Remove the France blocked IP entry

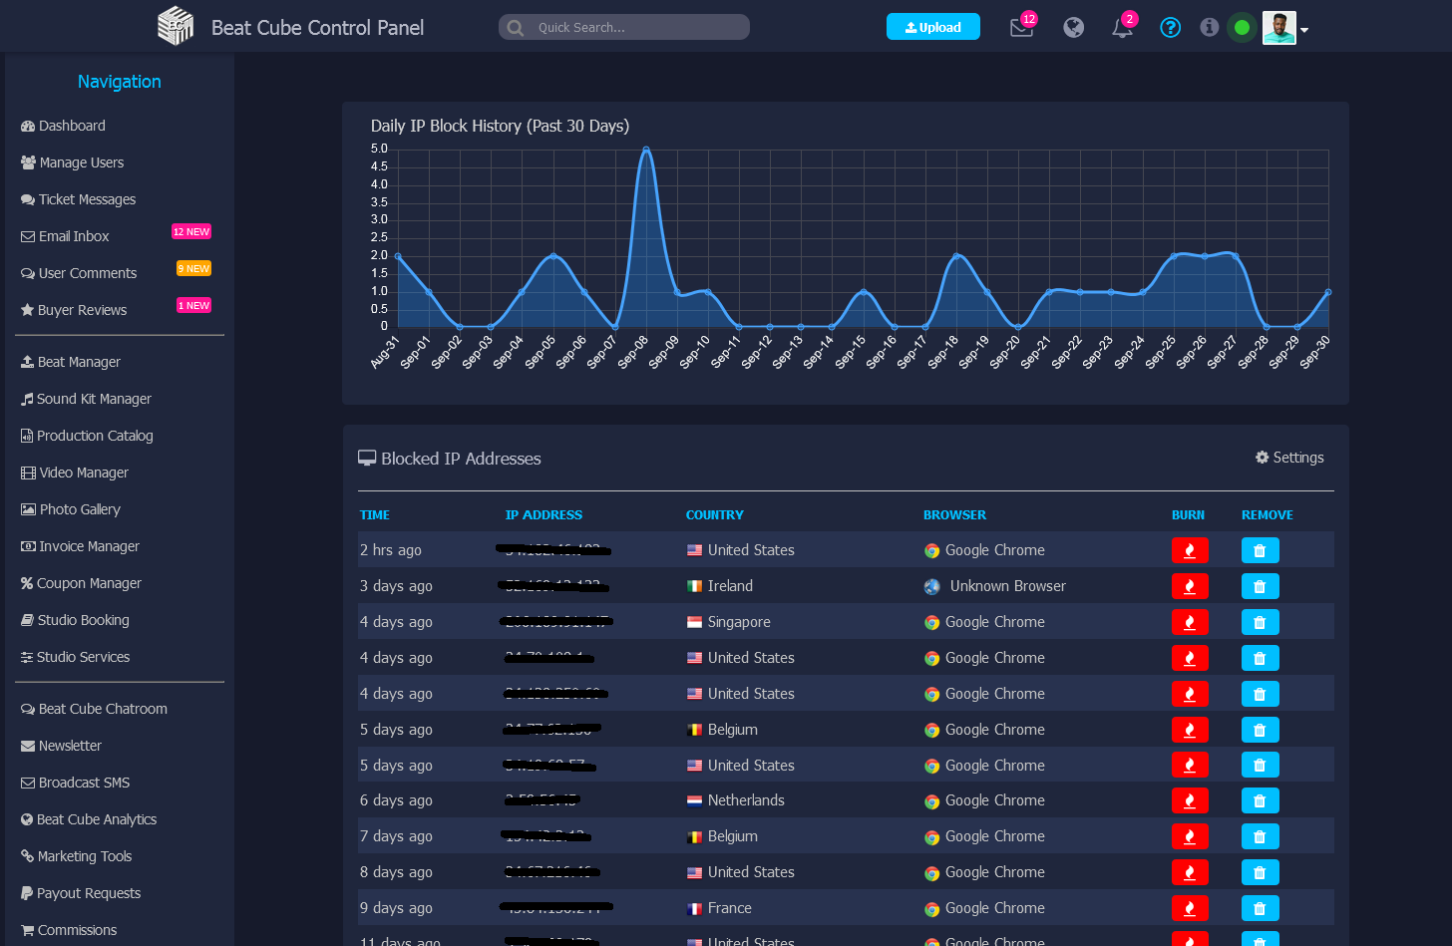[1260, 908]
